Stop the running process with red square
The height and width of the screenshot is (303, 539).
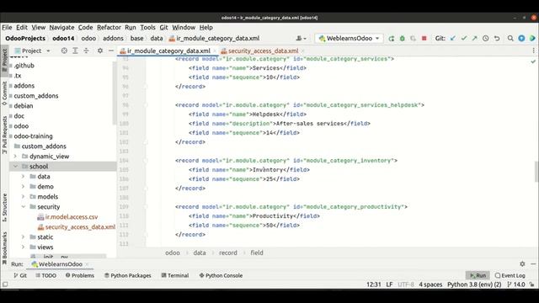(424, 39)
